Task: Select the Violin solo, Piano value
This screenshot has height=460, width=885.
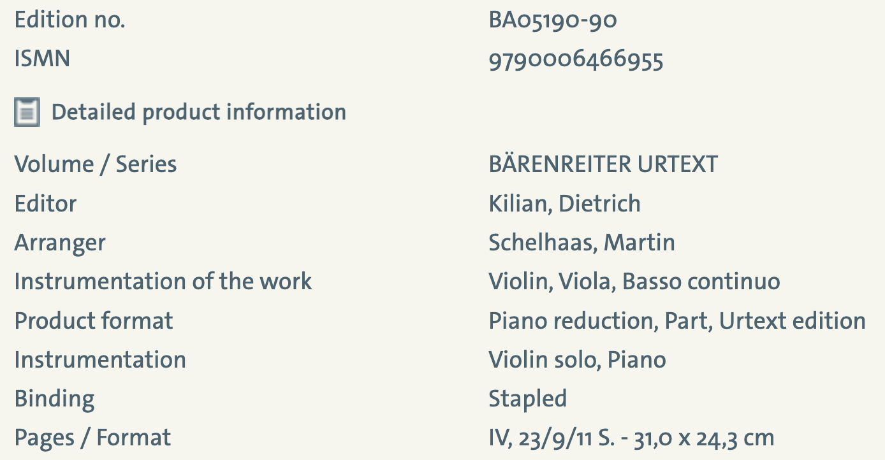Action: point(577,360)
